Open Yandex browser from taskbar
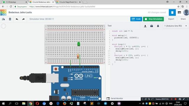 point(51,103)
